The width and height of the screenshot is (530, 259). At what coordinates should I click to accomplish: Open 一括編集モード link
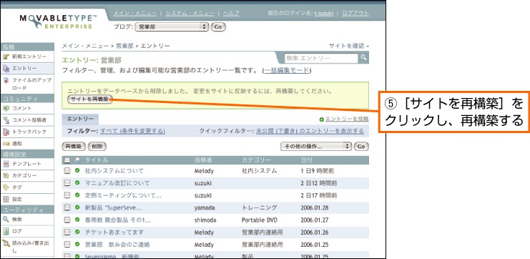[287, 70]
